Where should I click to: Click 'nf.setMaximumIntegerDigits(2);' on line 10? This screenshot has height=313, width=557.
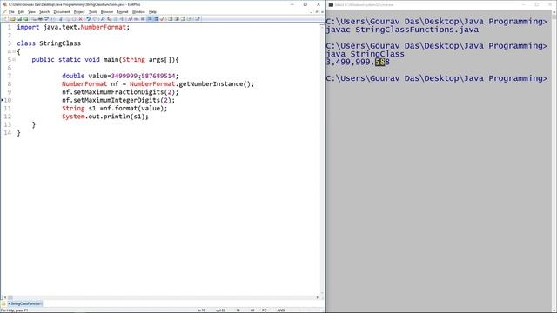pyautogui.click(x=118, y=100)
